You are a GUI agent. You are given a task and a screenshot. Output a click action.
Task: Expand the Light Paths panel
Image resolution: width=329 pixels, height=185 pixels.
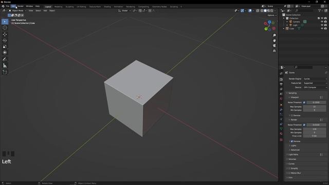click(293, 154)
